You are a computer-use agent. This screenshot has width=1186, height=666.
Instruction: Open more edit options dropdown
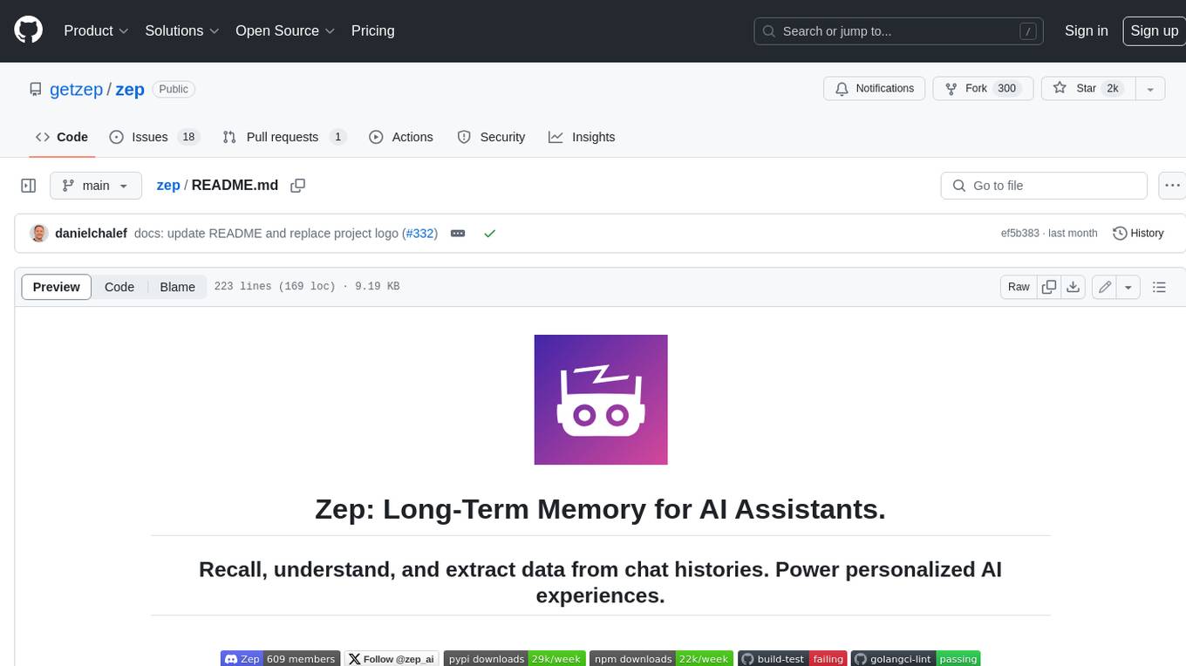1128,287
